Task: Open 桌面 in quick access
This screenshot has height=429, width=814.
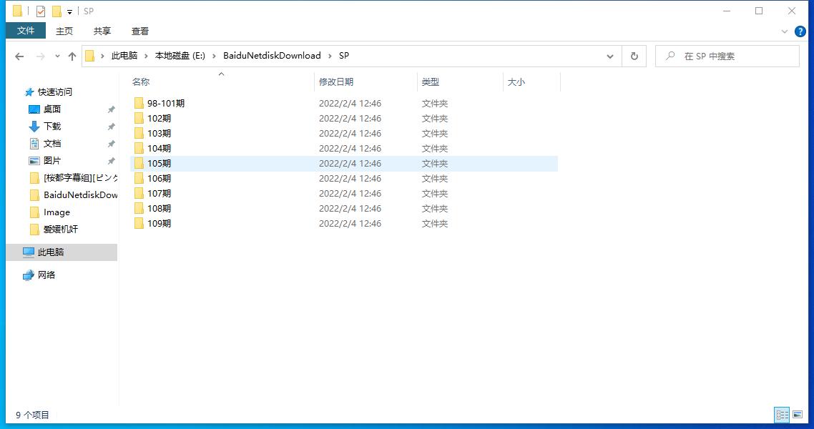Action: click(52, 109)
